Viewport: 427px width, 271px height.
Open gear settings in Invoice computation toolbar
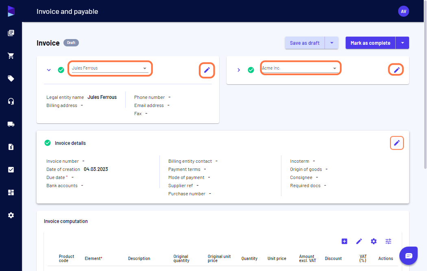coord(374,241)
